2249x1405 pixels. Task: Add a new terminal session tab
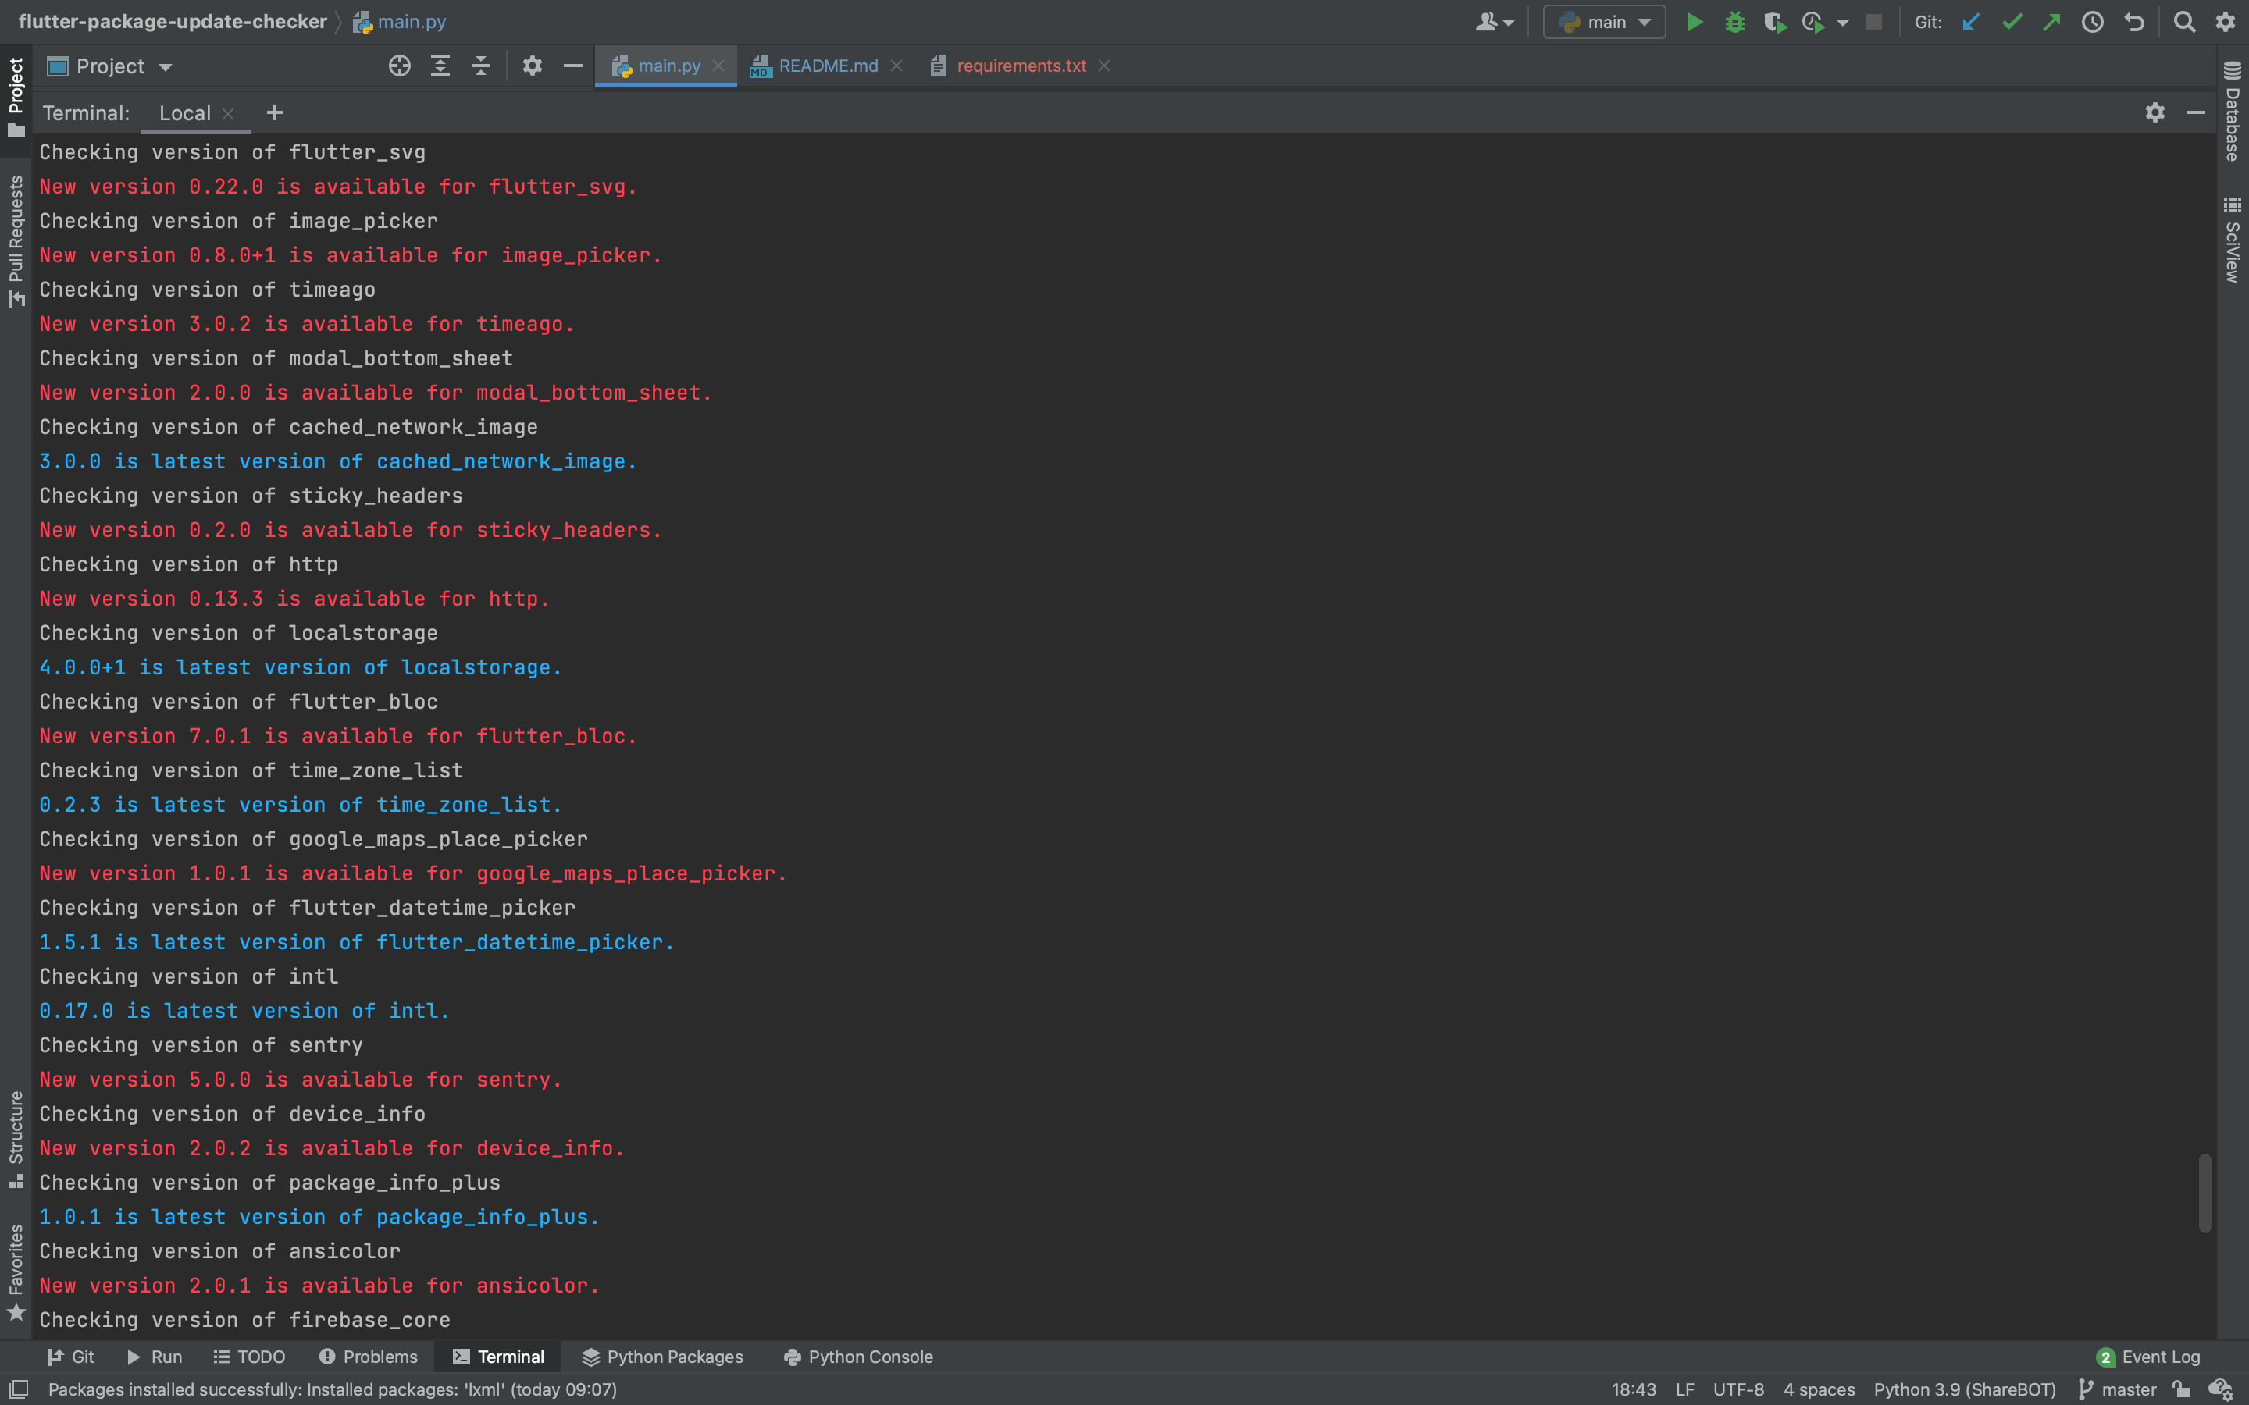coord(274,113)
